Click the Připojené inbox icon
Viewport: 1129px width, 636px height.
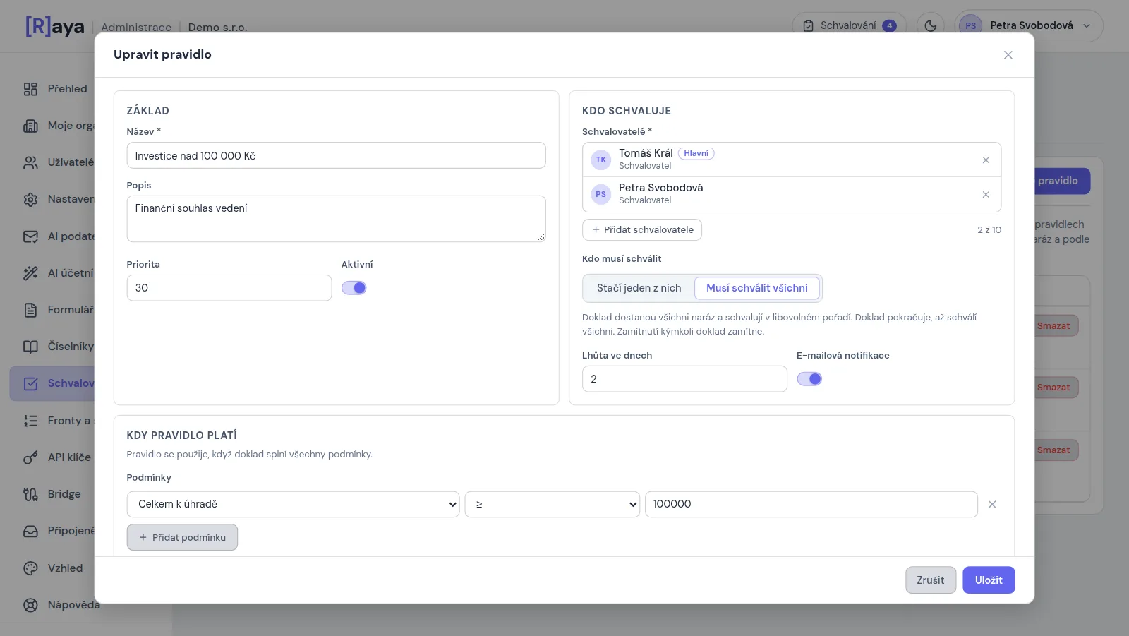point(30,531)
